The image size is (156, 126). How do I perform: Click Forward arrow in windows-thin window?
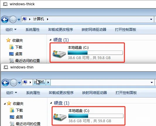pos(14,83)
